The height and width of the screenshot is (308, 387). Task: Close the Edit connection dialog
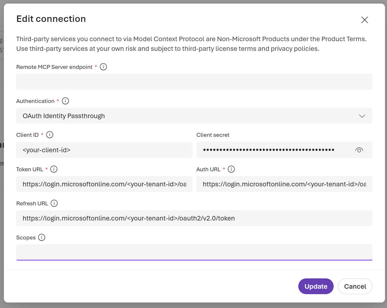click(x=364, y=20)
